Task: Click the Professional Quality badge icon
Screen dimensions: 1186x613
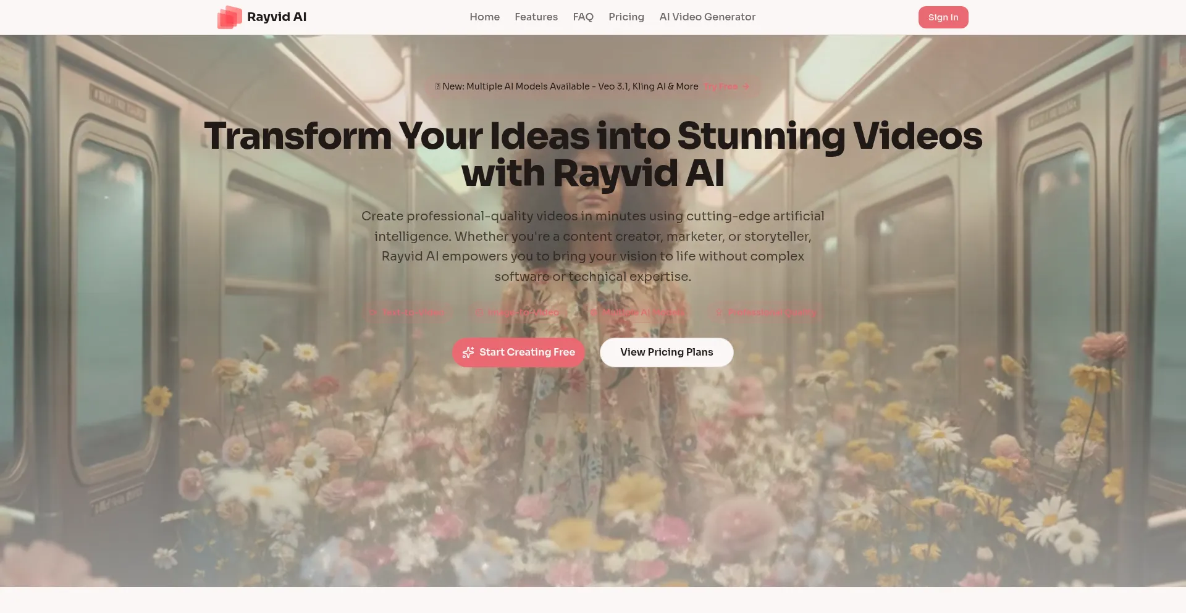Action: tap(719, 312)
